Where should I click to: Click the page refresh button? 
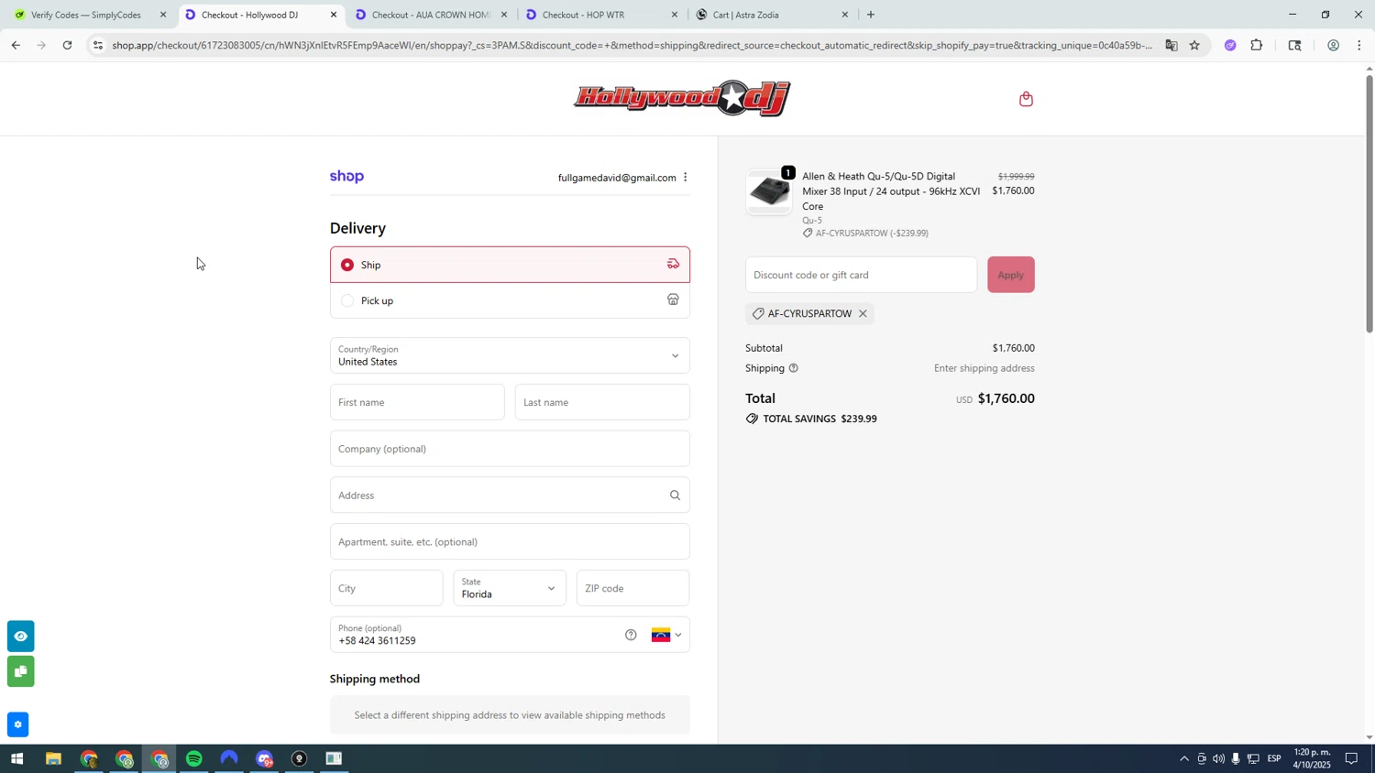click(x=67, y=45)
